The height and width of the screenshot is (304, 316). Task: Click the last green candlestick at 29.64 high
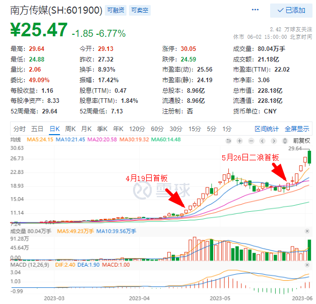click(309, 158)
